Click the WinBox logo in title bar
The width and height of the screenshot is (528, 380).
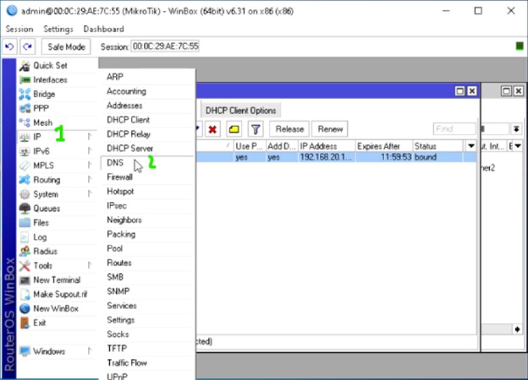(x=12, y=11)
